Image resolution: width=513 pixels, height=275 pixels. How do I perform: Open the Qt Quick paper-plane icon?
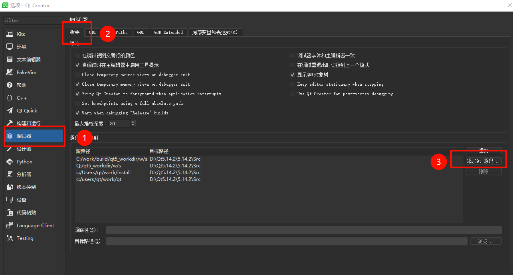(10, 111)
